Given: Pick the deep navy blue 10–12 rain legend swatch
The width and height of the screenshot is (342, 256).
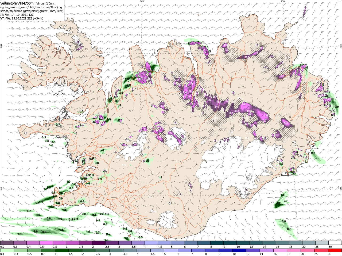Looking at the screenshot, I should point(239,250).
